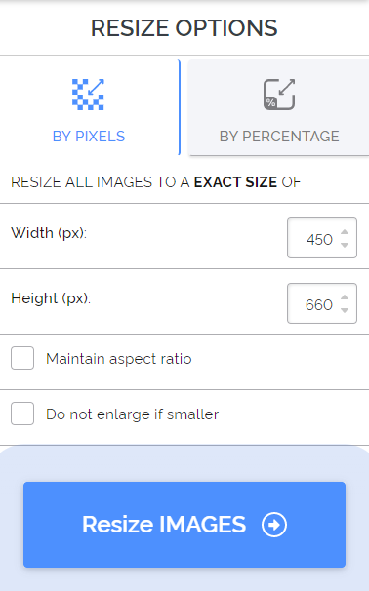Click the Height (px) label
Screen dimensions: 369x591
click(51, 298)
